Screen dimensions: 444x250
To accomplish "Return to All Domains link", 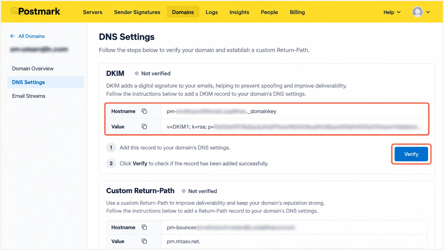I will tap(32, 36).
